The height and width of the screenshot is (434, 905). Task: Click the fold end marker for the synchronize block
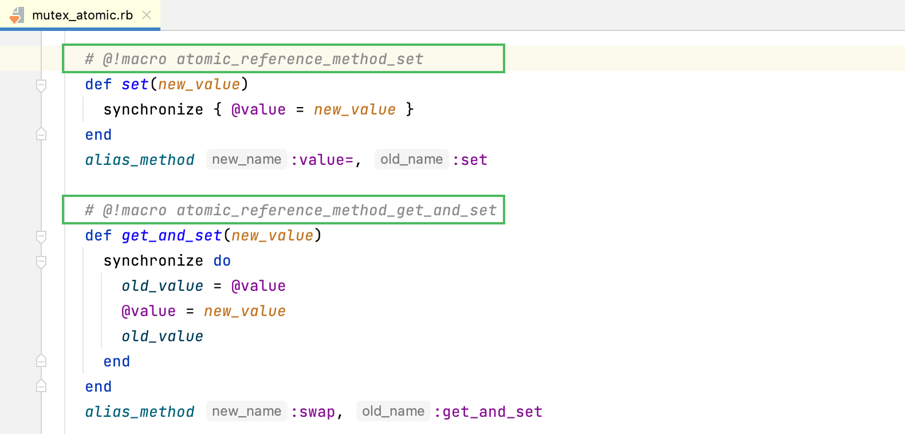41,361
